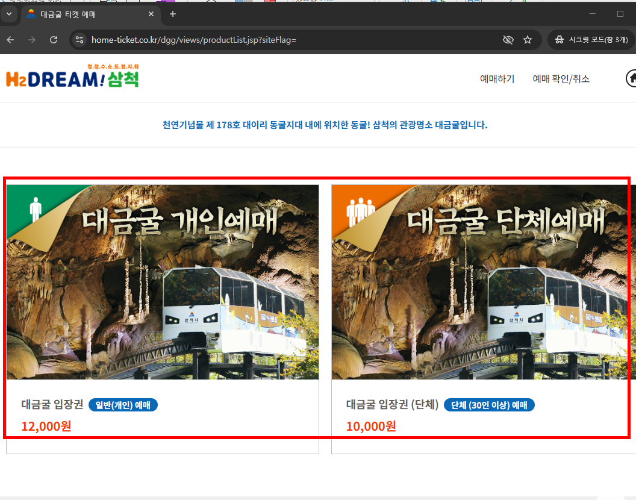This screenshot has height=500, width=636.
Task: Click the home icon in the header
Action: tap(631, 78)
